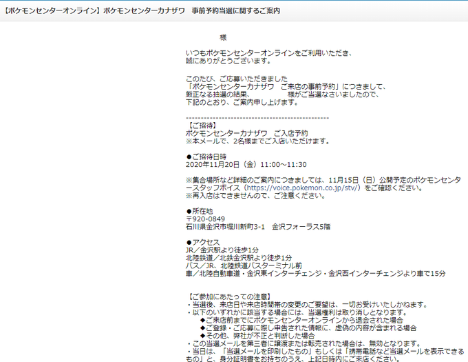Click the note ※再入店はできませんので、ご注意ください。
This screenshot has width=468, height=362.
click(x=255, y=196)
